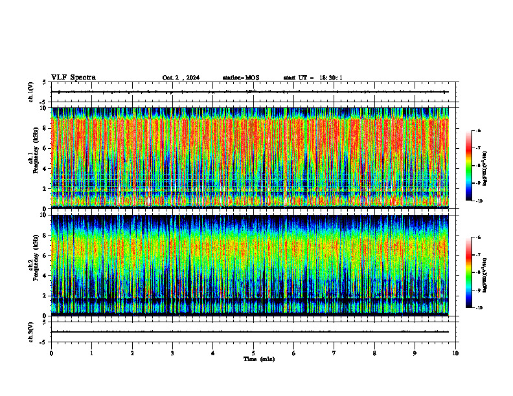Click the "station=MOS" header label
513x396 pixels.
(241, 78)
